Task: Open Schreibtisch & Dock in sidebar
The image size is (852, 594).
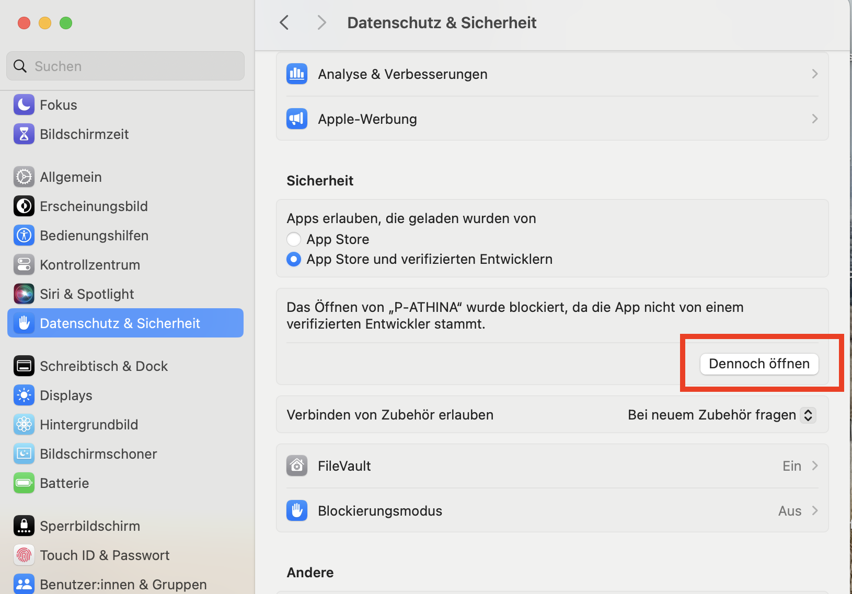Action: click(x=103, y=366)
